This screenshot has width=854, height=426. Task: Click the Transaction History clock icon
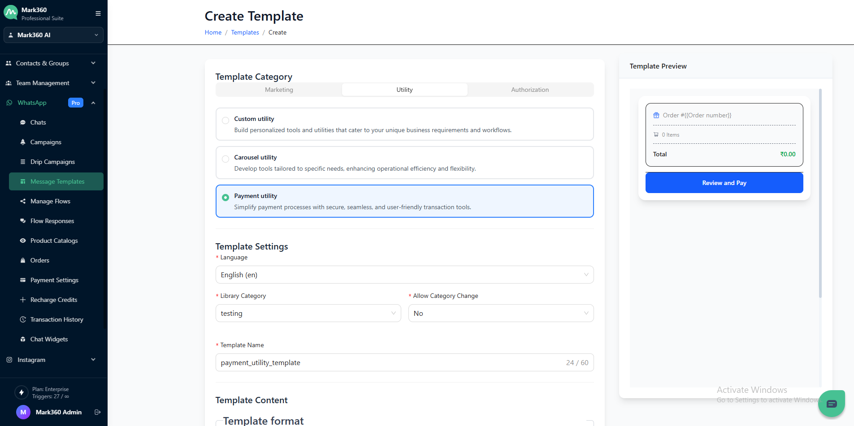[23, 319]
